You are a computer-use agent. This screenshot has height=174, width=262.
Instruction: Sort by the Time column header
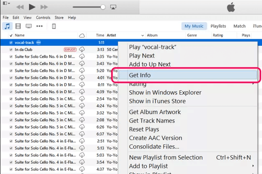point(100,35)
